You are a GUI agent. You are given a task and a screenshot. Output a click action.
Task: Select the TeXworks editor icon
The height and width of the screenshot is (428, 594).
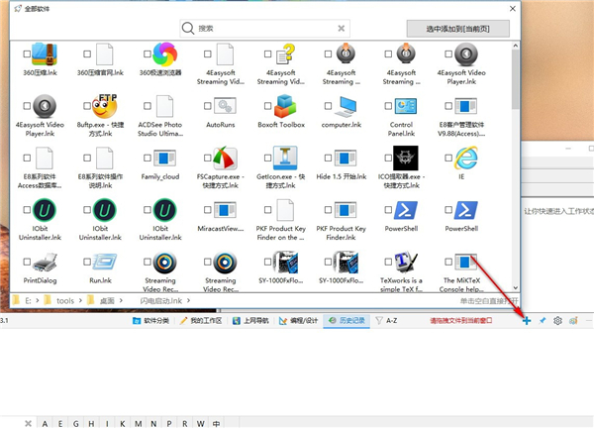tap(406, 262)
